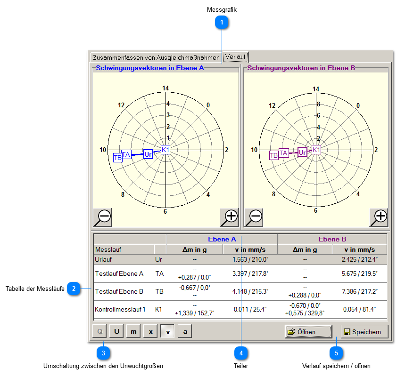Select the Kontrollmesslauf 1 table row

(x=120, y=310)
